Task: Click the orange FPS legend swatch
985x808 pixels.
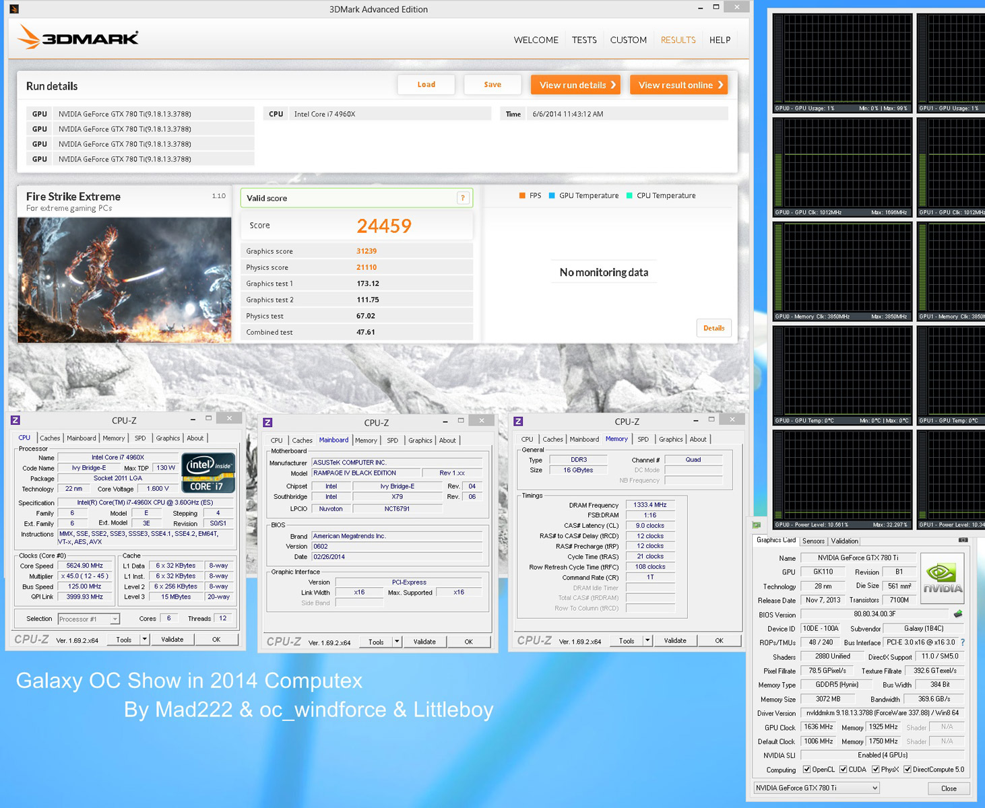Action: [x=522, y=196]
